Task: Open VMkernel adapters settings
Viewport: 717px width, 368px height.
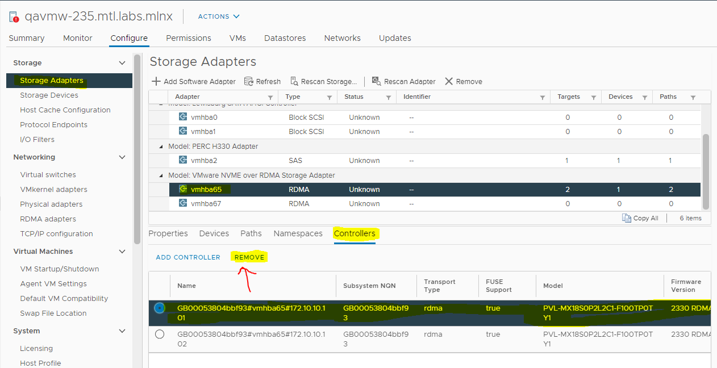Action: coord(54,189)
